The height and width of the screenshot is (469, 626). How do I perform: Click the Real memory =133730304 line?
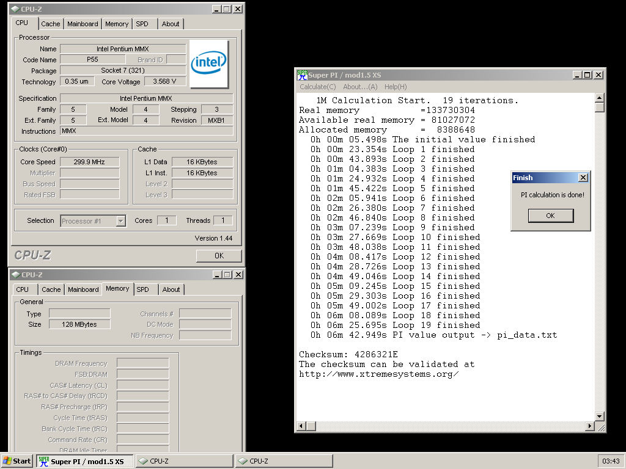(387, 110)
